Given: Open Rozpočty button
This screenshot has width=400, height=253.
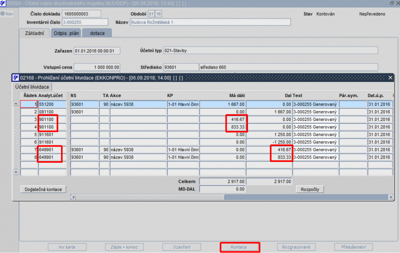Looking at the screenshot, I should [x=310, y=189].
